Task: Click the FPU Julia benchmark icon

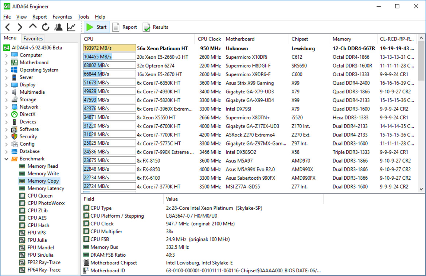Action: [22, 240]
